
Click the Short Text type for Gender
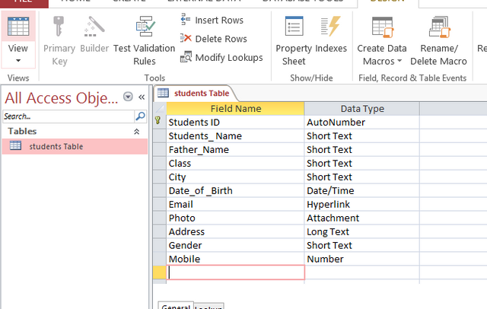tap(362, 245)
